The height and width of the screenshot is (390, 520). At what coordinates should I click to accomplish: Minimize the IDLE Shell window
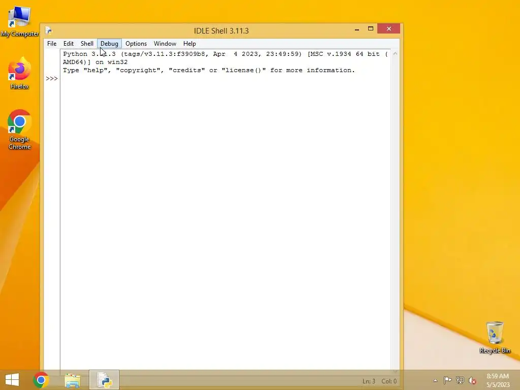(x=357, y=29)
